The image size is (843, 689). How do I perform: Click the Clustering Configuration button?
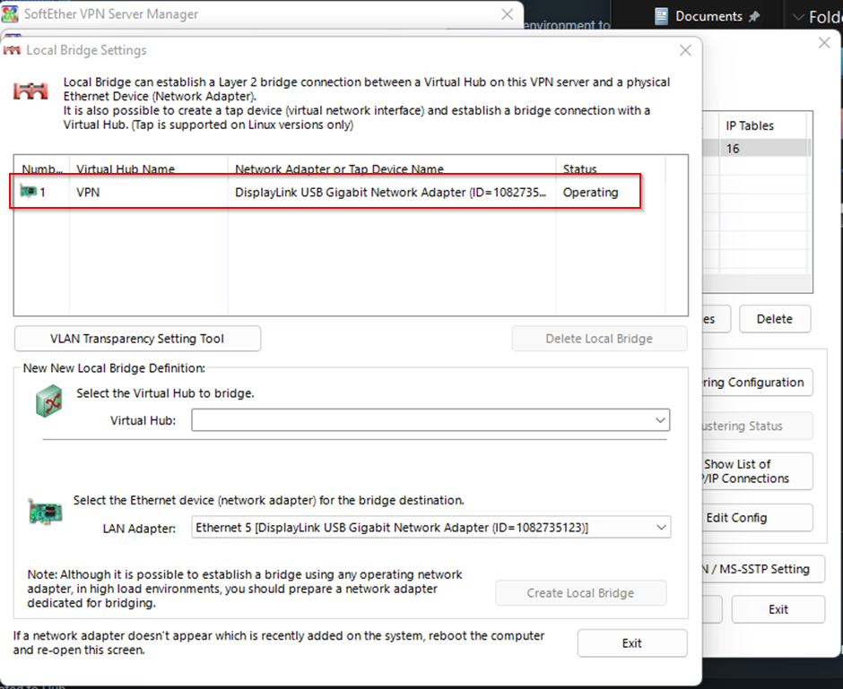coord(757,383)
